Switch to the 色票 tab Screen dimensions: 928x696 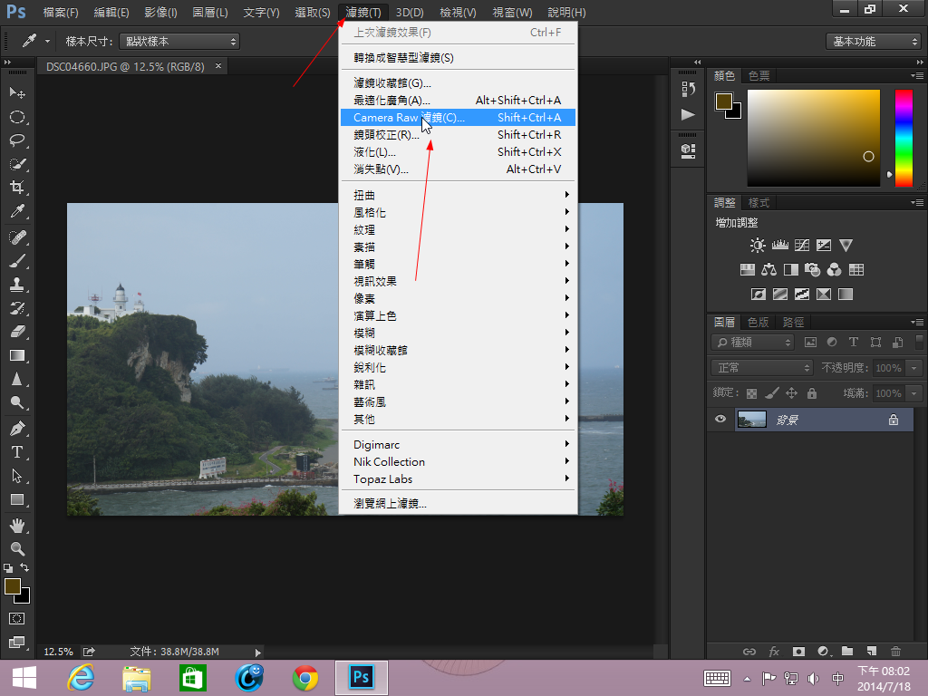click(x=759, y=76)
